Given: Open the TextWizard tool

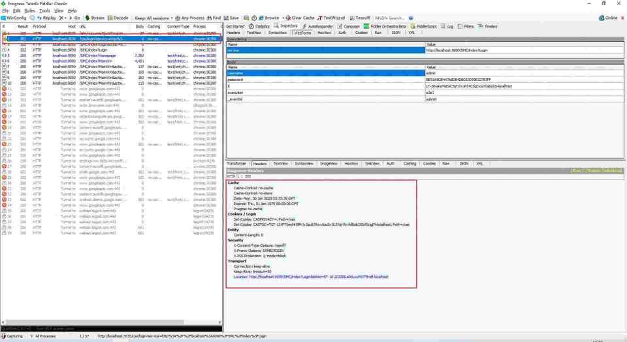Looking at the screenshot, I should coord(331,18).
